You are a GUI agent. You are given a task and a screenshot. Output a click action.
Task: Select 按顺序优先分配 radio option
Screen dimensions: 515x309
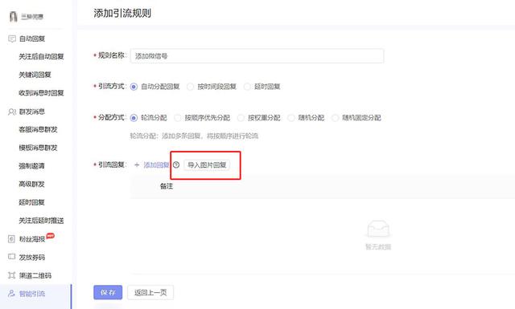click(x=178, y=118)
